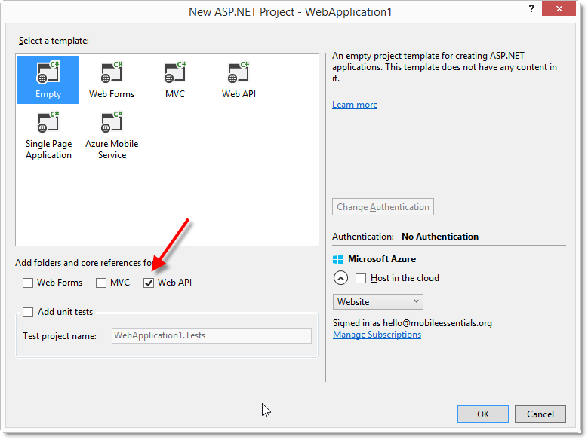Enable Add unit tests checkbox
The height and width of the screenshot is (440, 588).
pos(28,312)
